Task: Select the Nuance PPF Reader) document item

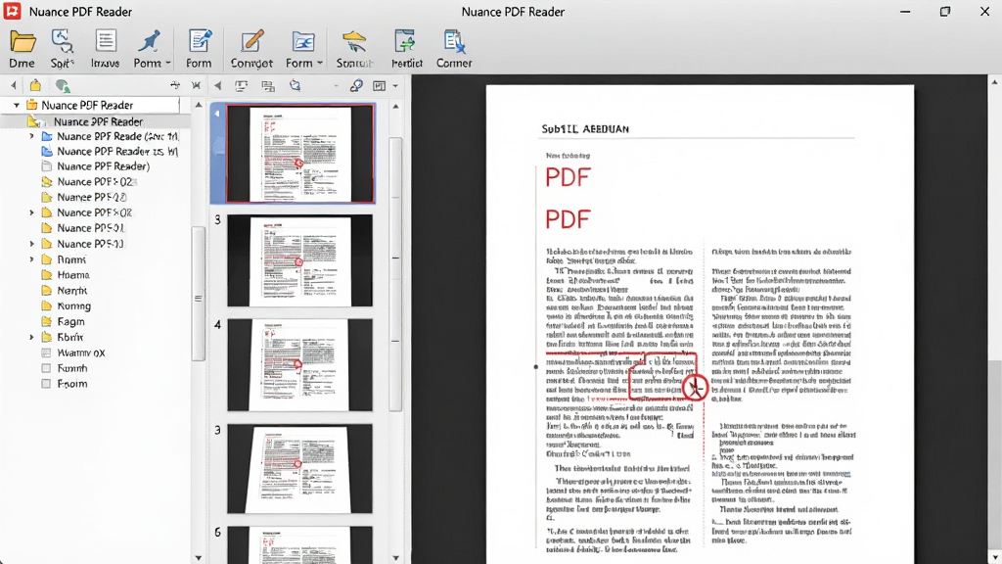Action: tap(96, 166)
